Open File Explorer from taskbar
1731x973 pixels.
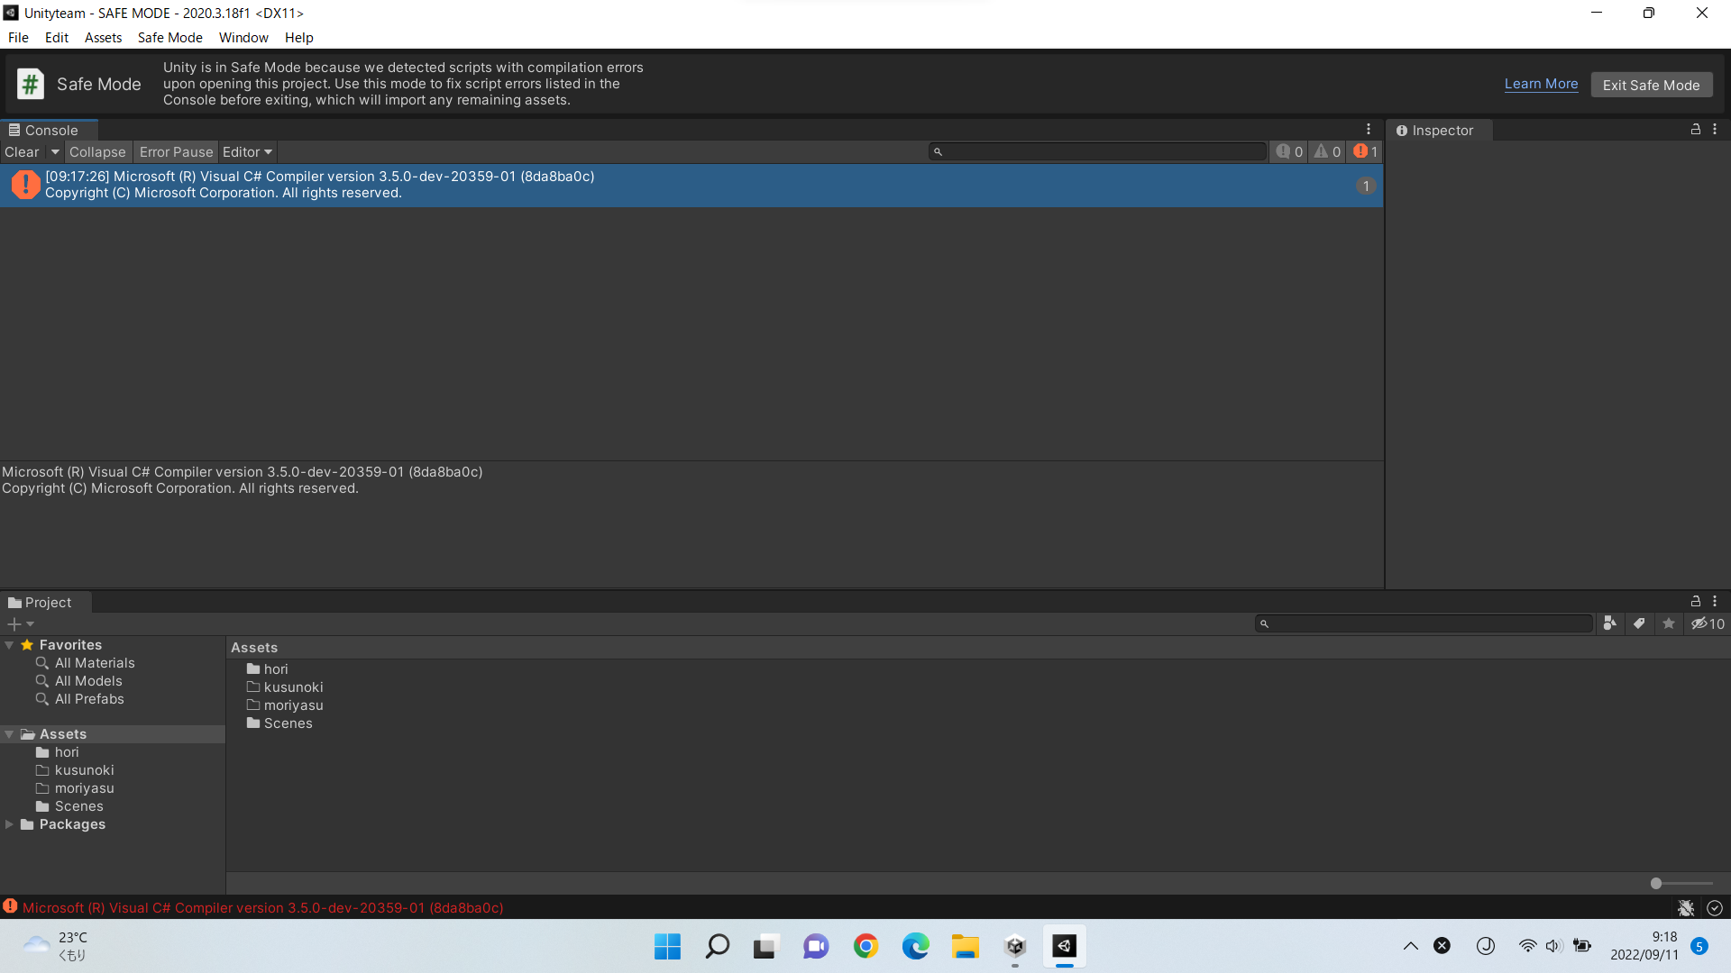click(965, 946)
